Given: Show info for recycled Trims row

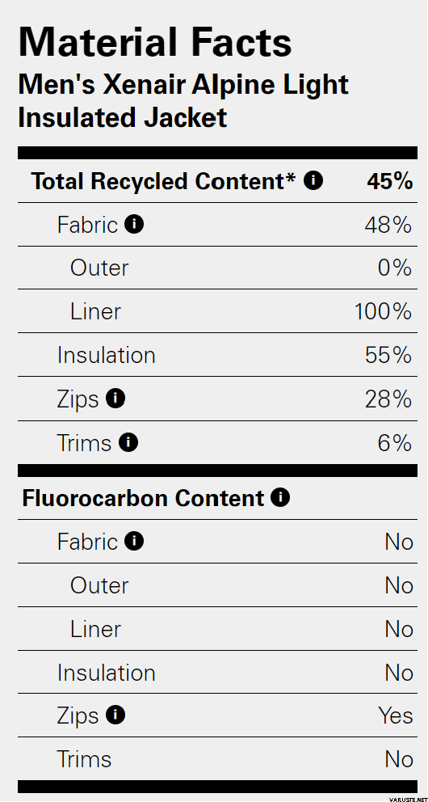Looking at the screenshot, I should 128,442.
